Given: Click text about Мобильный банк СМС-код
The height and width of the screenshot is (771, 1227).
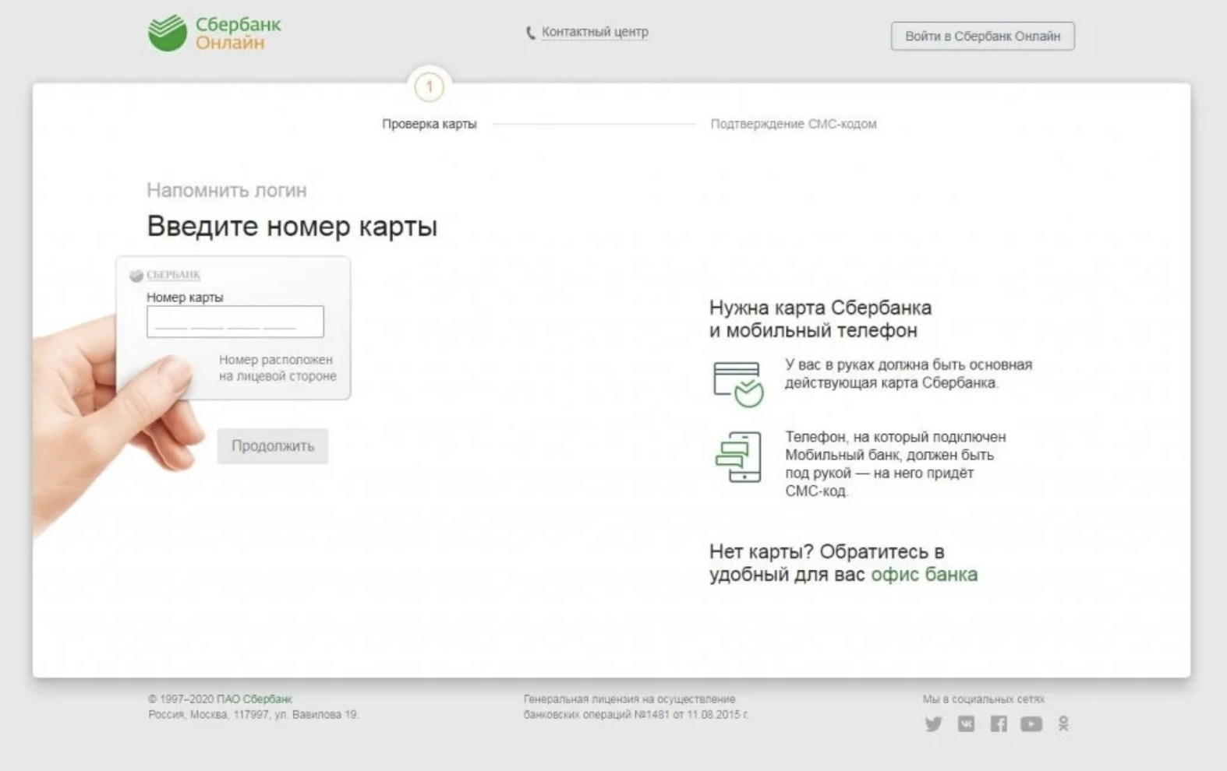Looking at the screenshot, I should click(895, 464).
